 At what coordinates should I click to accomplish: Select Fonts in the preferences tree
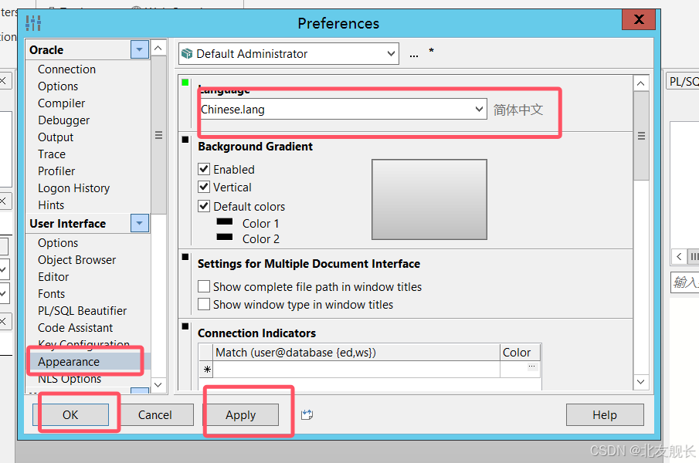pos(51,293)
